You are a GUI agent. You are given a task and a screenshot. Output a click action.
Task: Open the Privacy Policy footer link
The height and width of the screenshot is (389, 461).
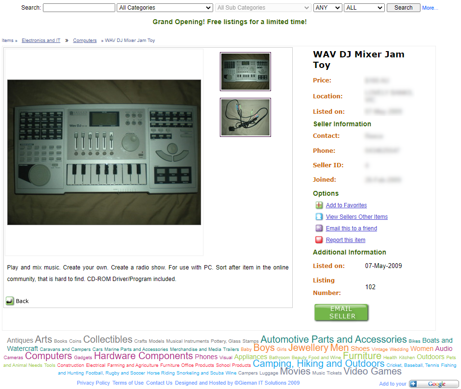click(x=93, y=383)
